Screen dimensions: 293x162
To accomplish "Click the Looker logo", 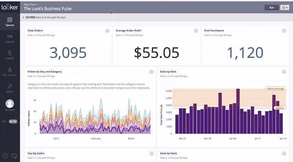I will pos(10,6).
